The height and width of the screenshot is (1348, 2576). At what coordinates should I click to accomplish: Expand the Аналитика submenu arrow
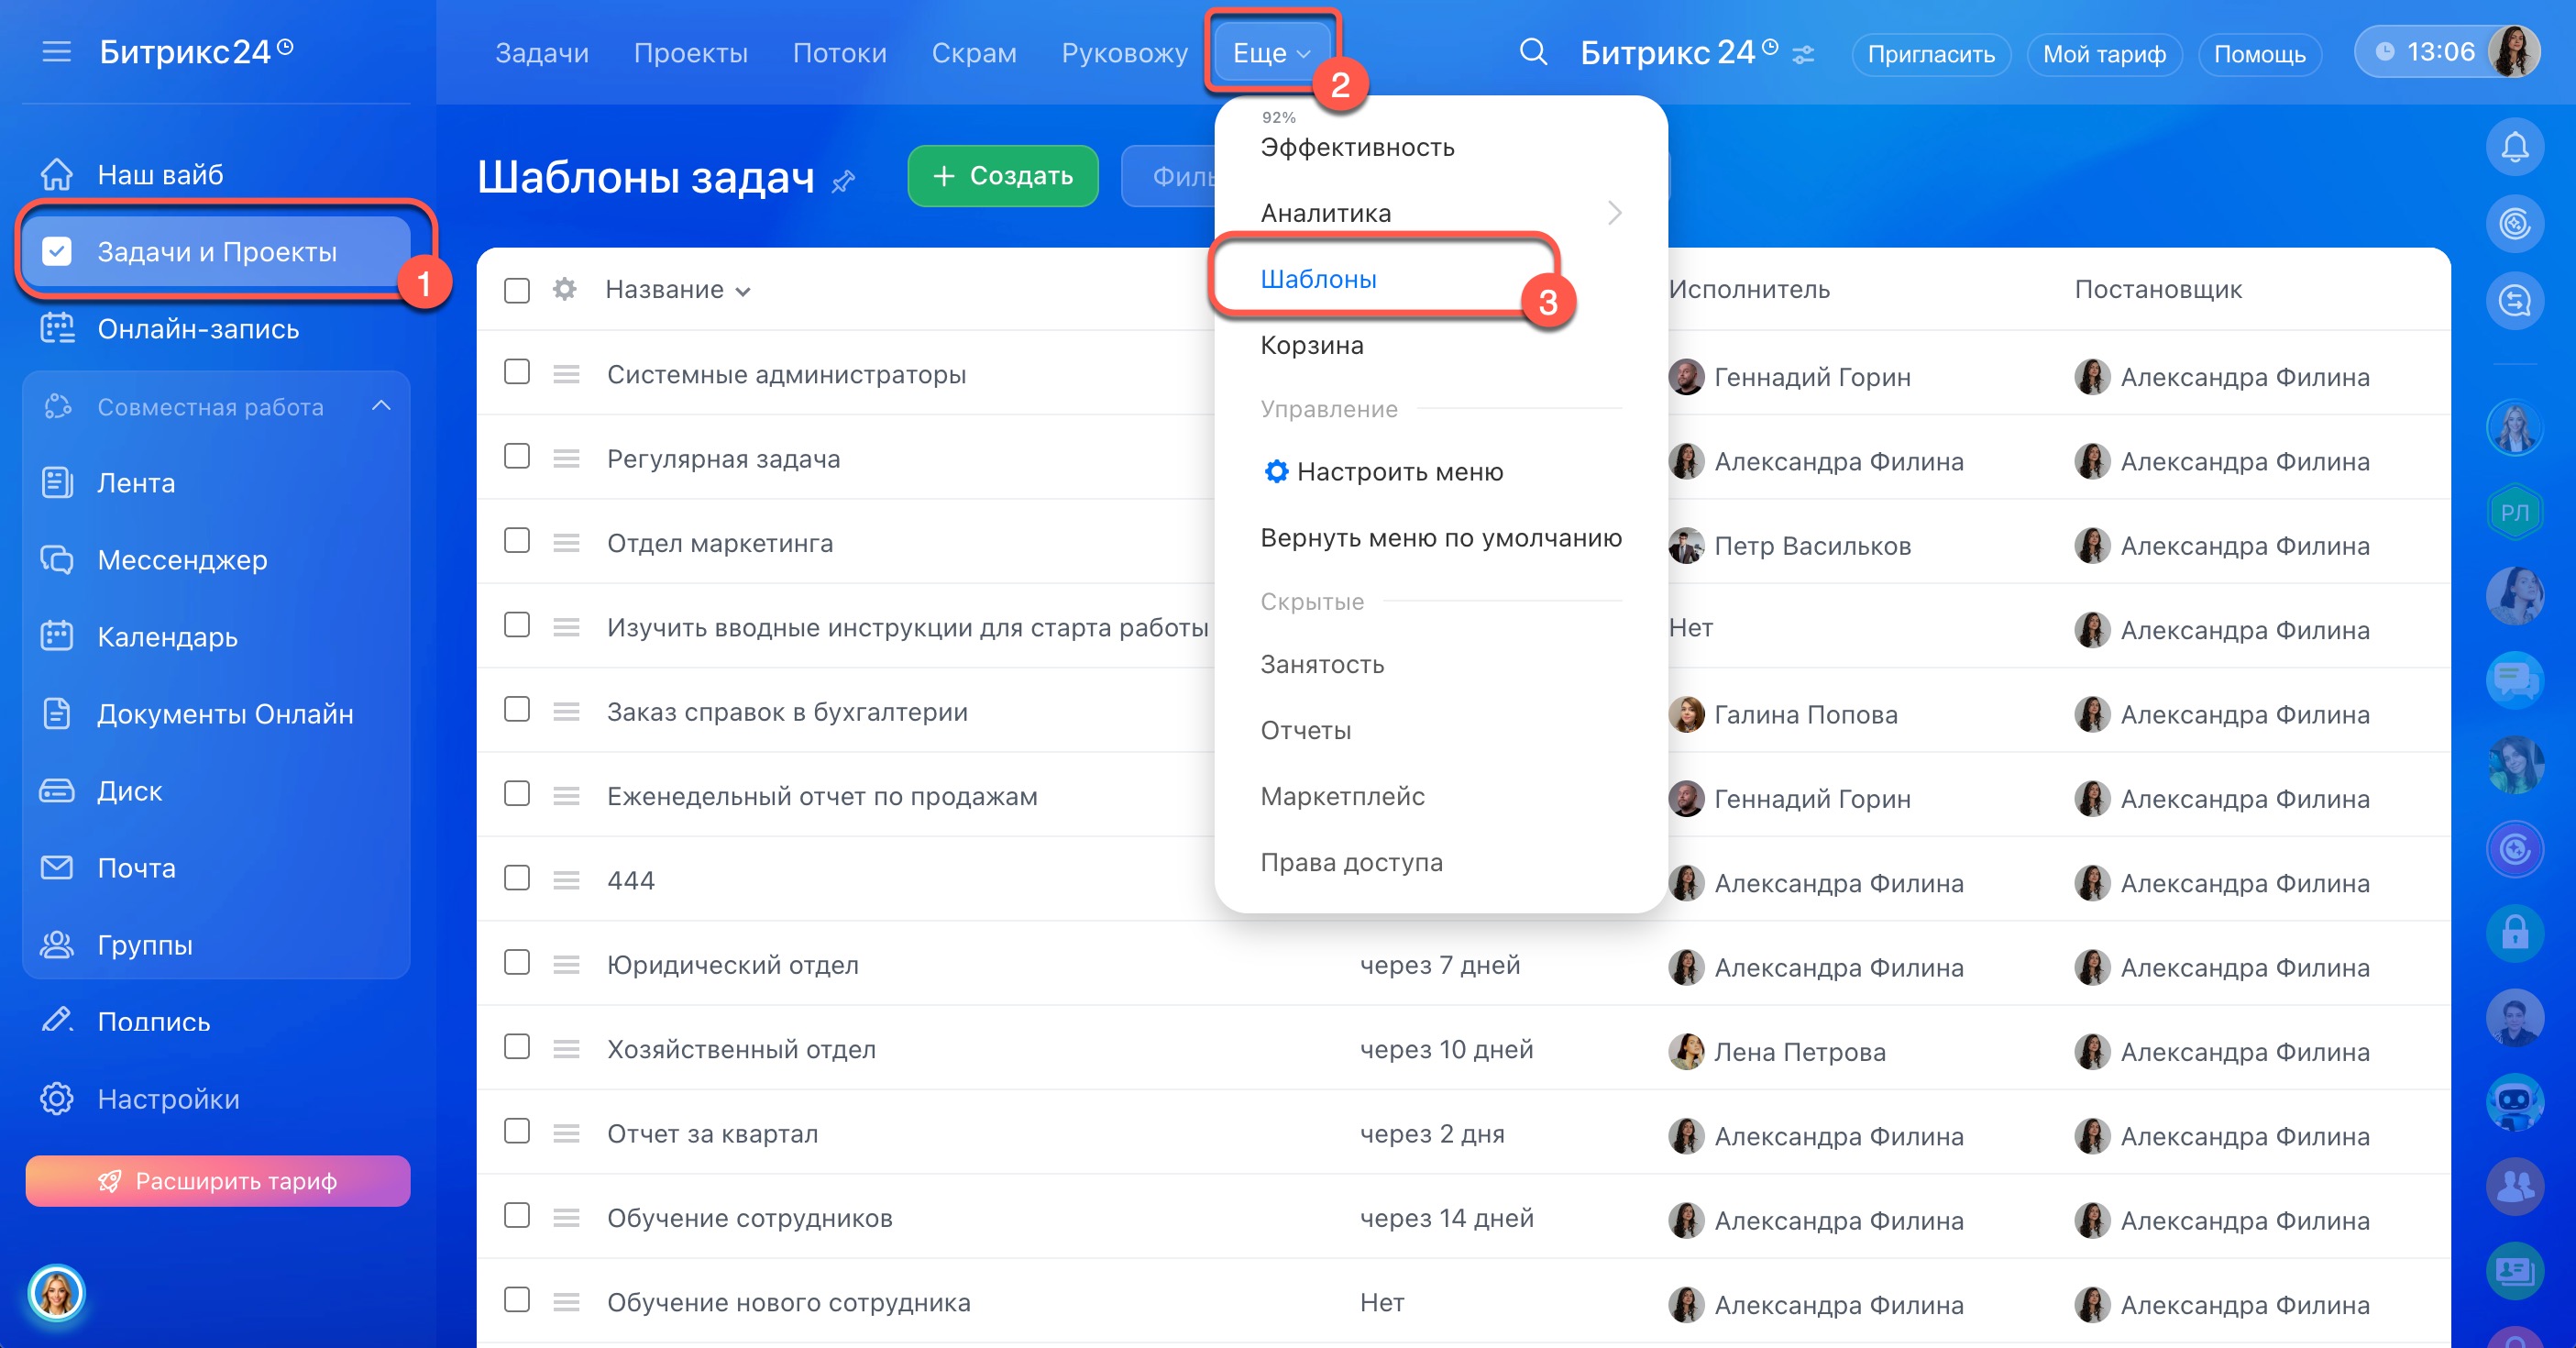1614,213
